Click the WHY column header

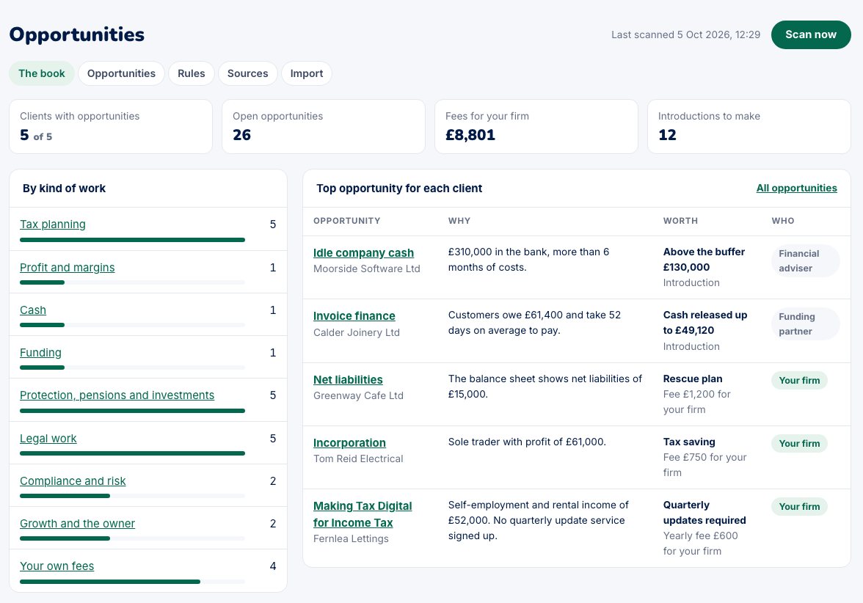tap(459, 221)
